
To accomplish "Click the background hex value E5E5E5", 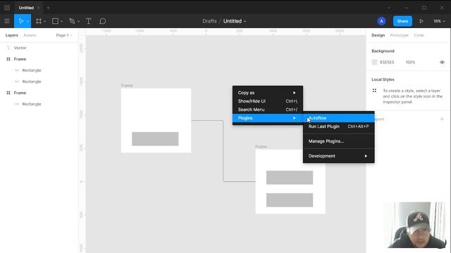I will (x=387, y=63).
